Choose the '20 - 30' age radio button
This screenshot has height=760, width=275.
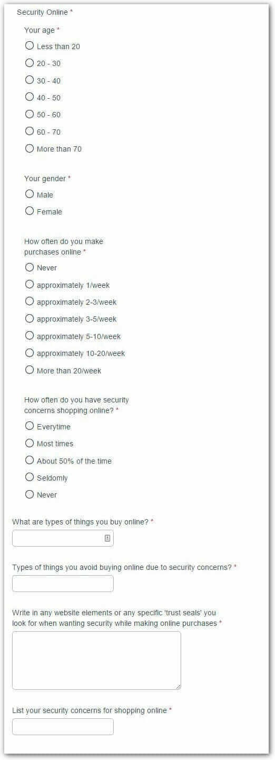(30, 63)
